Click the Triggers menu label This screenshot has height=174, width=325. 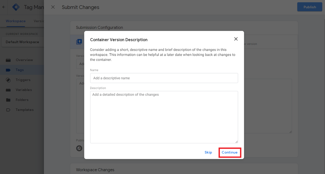point(23,80)
